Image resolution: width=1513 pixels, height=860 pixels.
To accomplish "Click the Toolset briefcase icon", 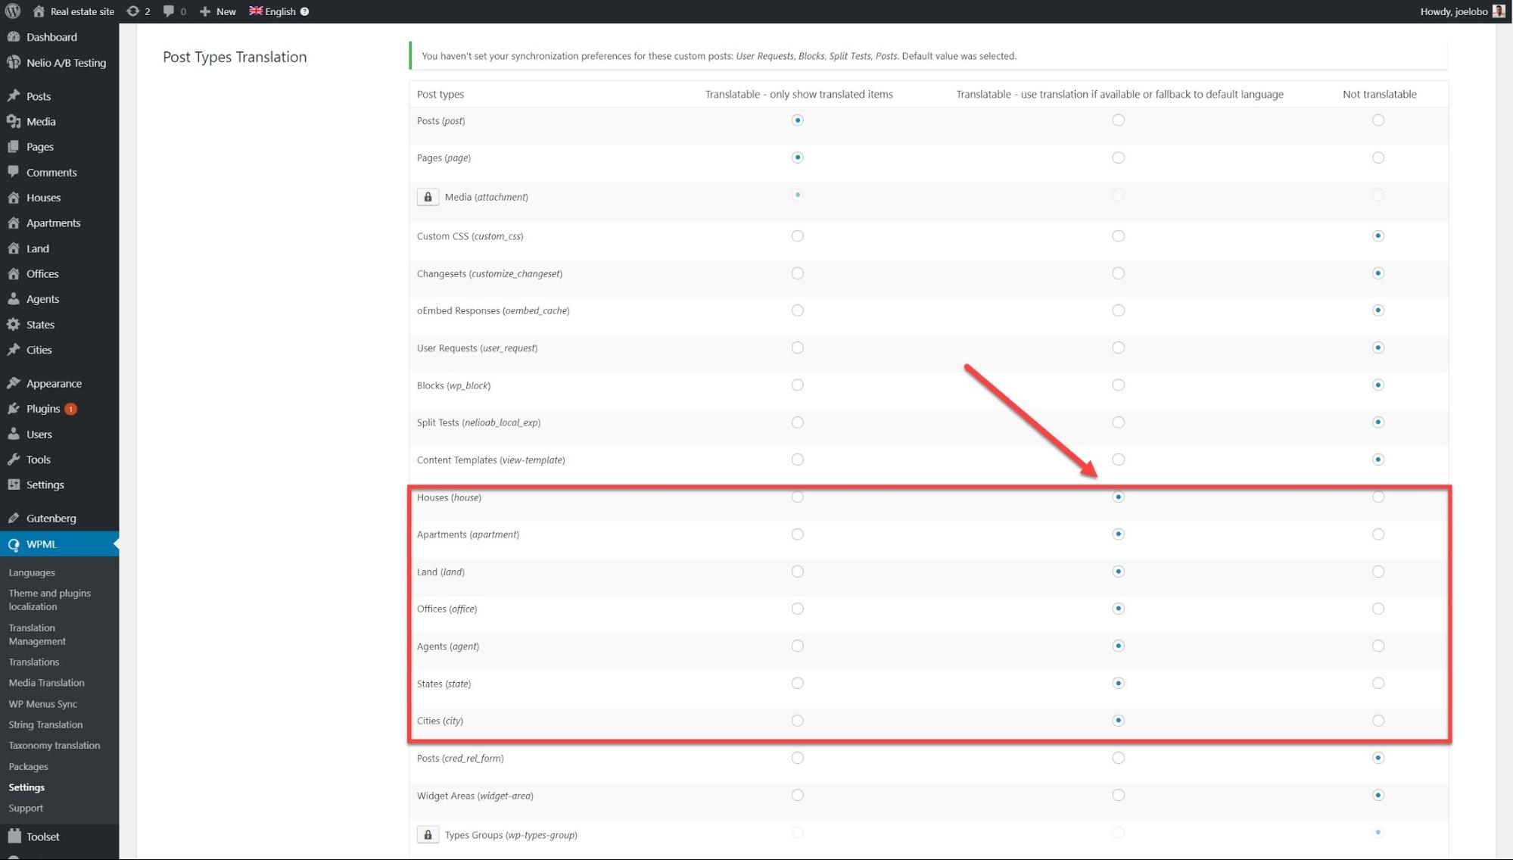I will coord(14,837).
